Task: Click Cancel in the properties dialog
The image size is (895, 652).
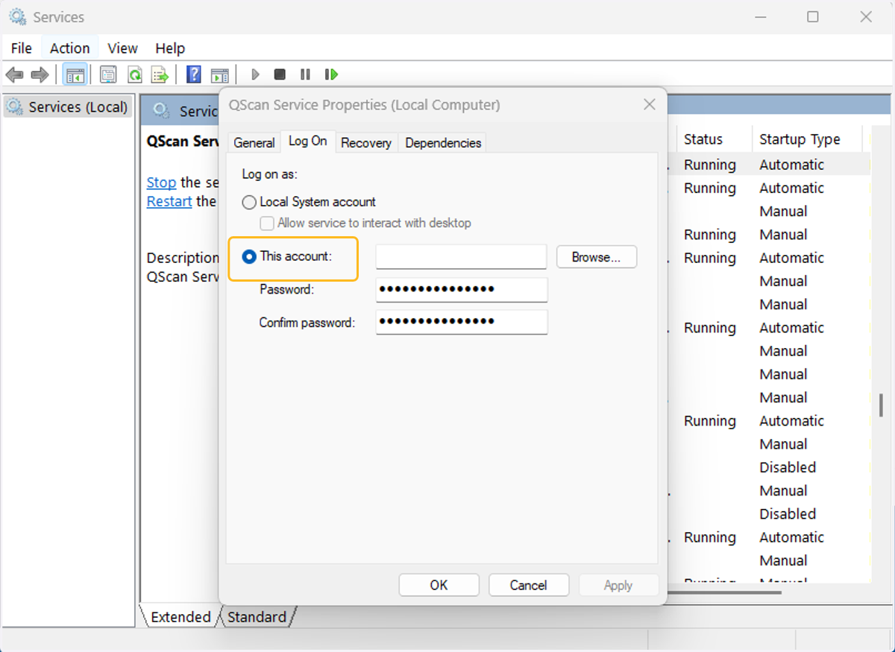Action: pos(529,586)
